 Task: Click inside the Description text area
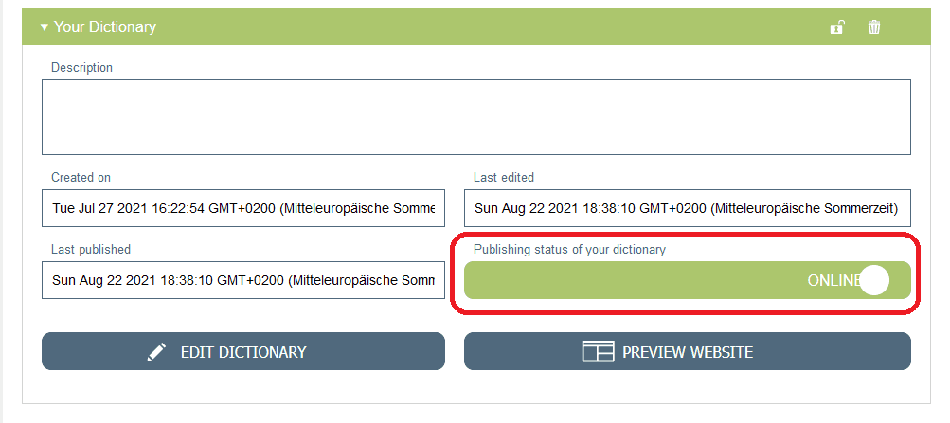coord(475,117)
